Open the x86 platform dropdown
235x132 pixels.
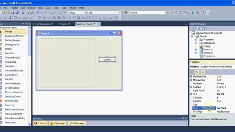tap(119, 13)
